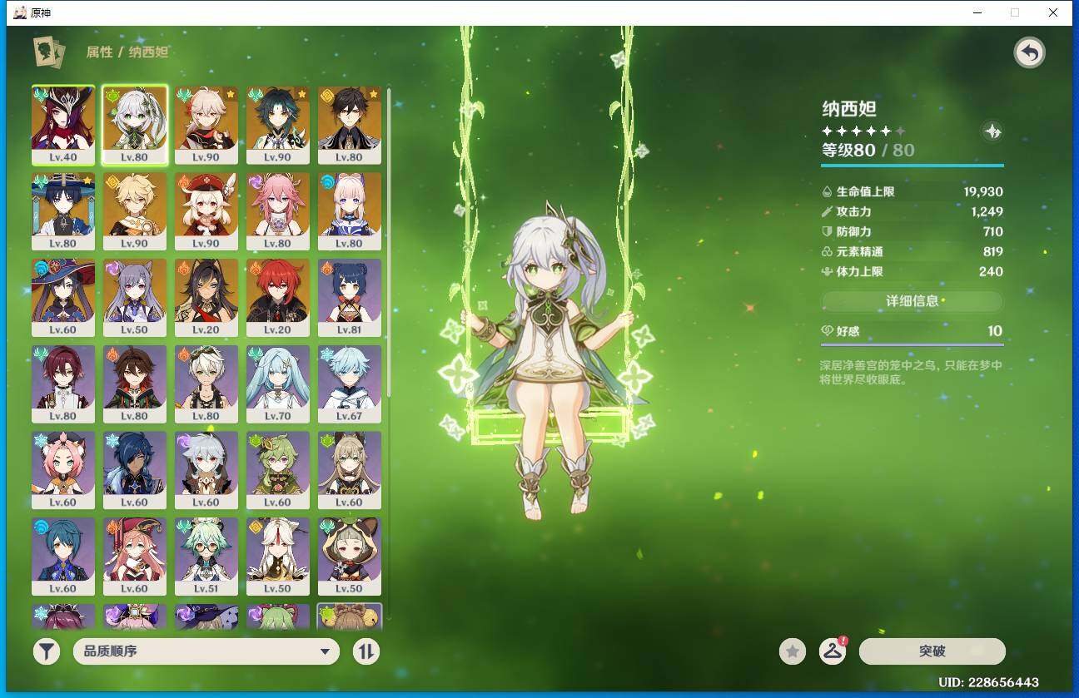This screenshot has height=698, width=1079.
Task: Open the outfit hanger icon
Action: [833, 651]
